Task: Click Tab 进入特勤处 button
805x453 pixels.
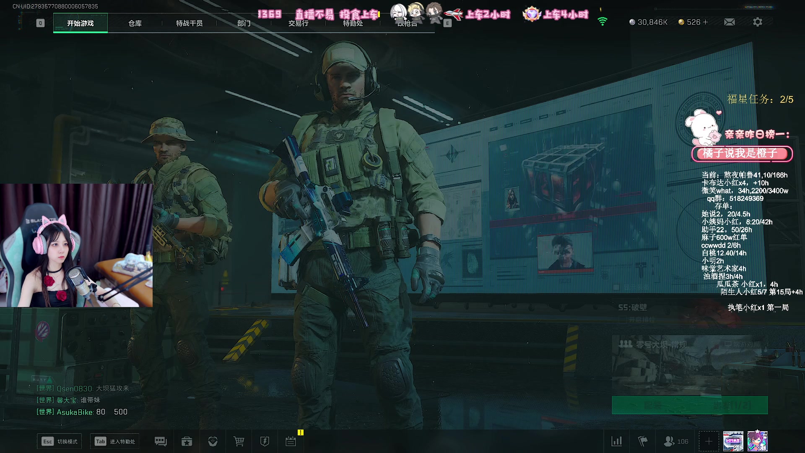Action: (115, 441)
